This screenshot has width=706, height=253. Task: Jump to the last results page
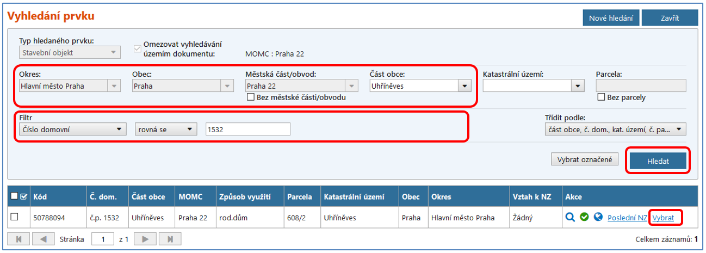(170, 239)
